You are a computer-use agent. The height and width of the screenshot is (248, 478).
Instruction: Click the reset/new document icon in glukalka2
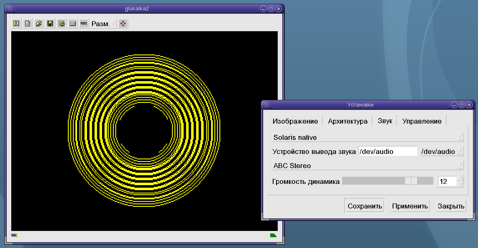pyautogui.click(x=27, y=23)
